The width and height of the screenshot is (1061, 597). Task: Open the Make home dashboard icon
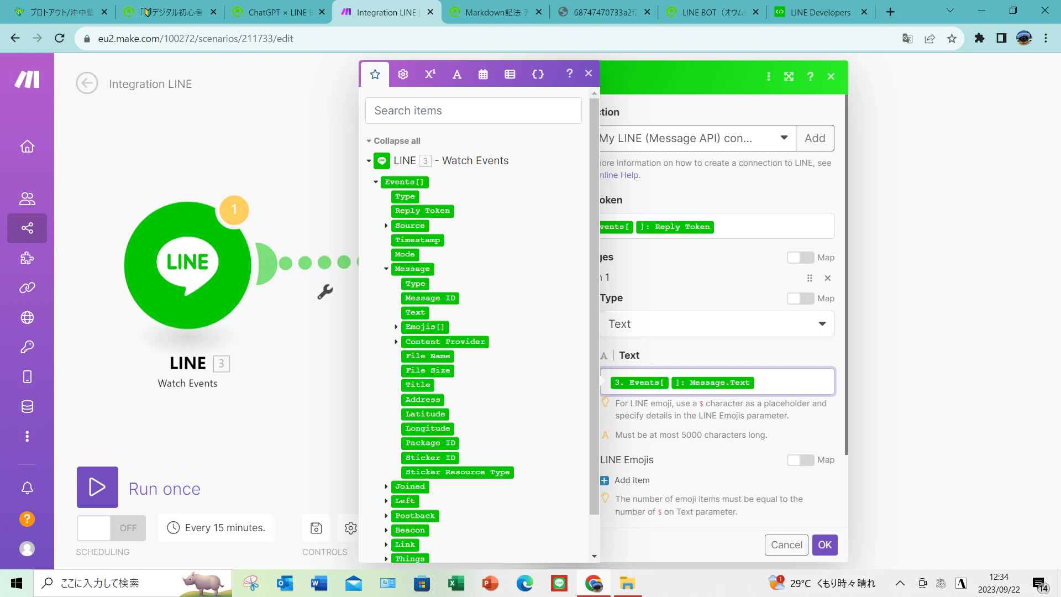coord(27,146)
